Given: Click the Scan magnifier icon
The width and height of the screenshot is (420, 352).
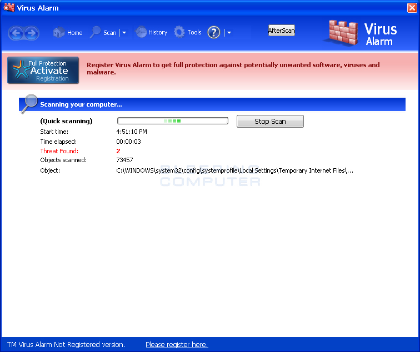Looking at the screenshot, I should pos(95,32).
